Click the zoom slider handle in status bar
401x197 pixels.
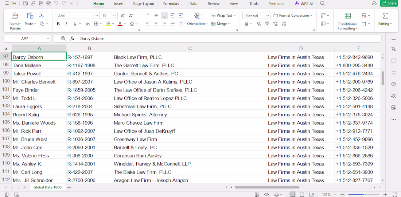click(365, 194)
